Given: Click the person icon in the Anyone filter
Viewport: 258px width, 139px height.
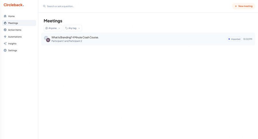Looking at the screenshot, I should (47, 28).
